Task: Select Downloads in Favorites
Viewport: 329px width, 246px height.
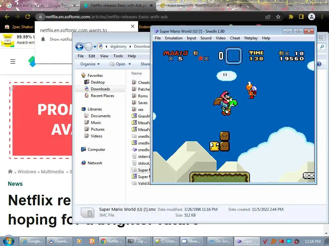Action: click(x=100, y=89)
